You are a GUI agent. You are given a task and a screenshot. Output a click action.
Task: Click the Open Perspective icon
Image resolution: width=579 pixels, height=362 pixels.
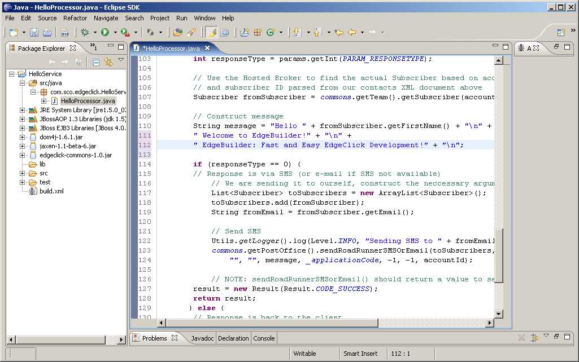pos(561,33)
